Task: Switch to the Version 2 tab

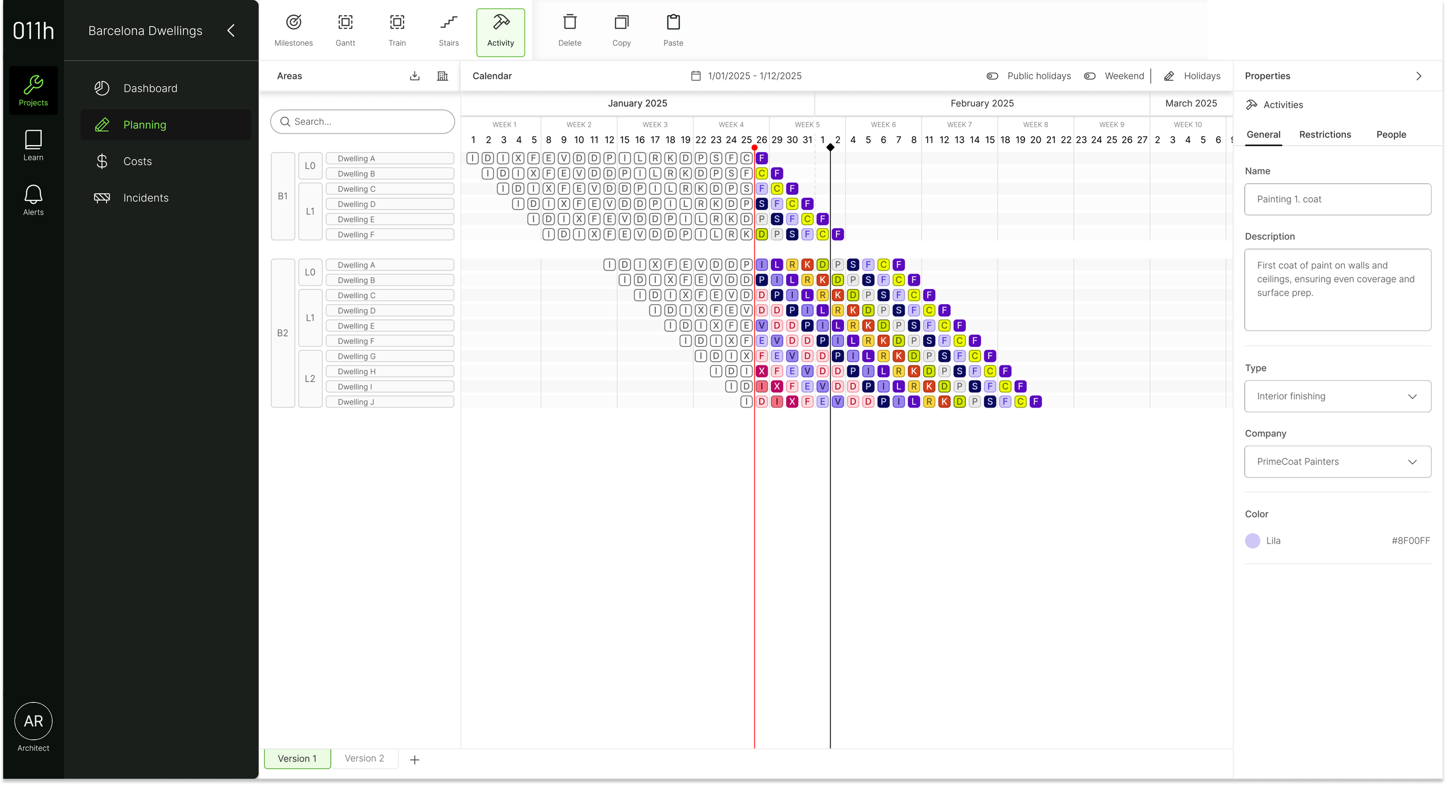Action: pyautogui.click(x=364, y=758)
